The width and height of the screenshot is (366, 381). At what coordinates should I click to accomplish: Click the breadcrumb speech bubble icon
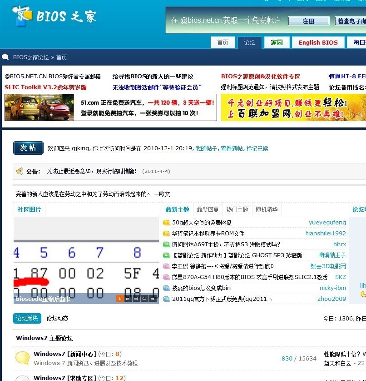[5, 57]
